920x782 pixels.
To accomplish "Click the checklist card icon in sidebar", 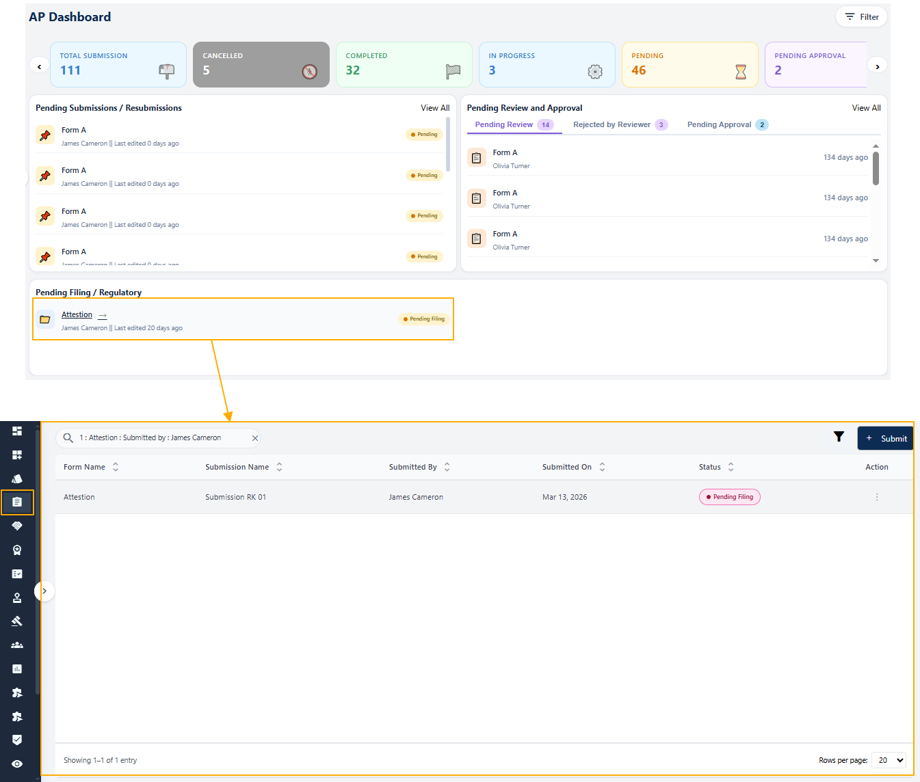I will coord(17,574).
